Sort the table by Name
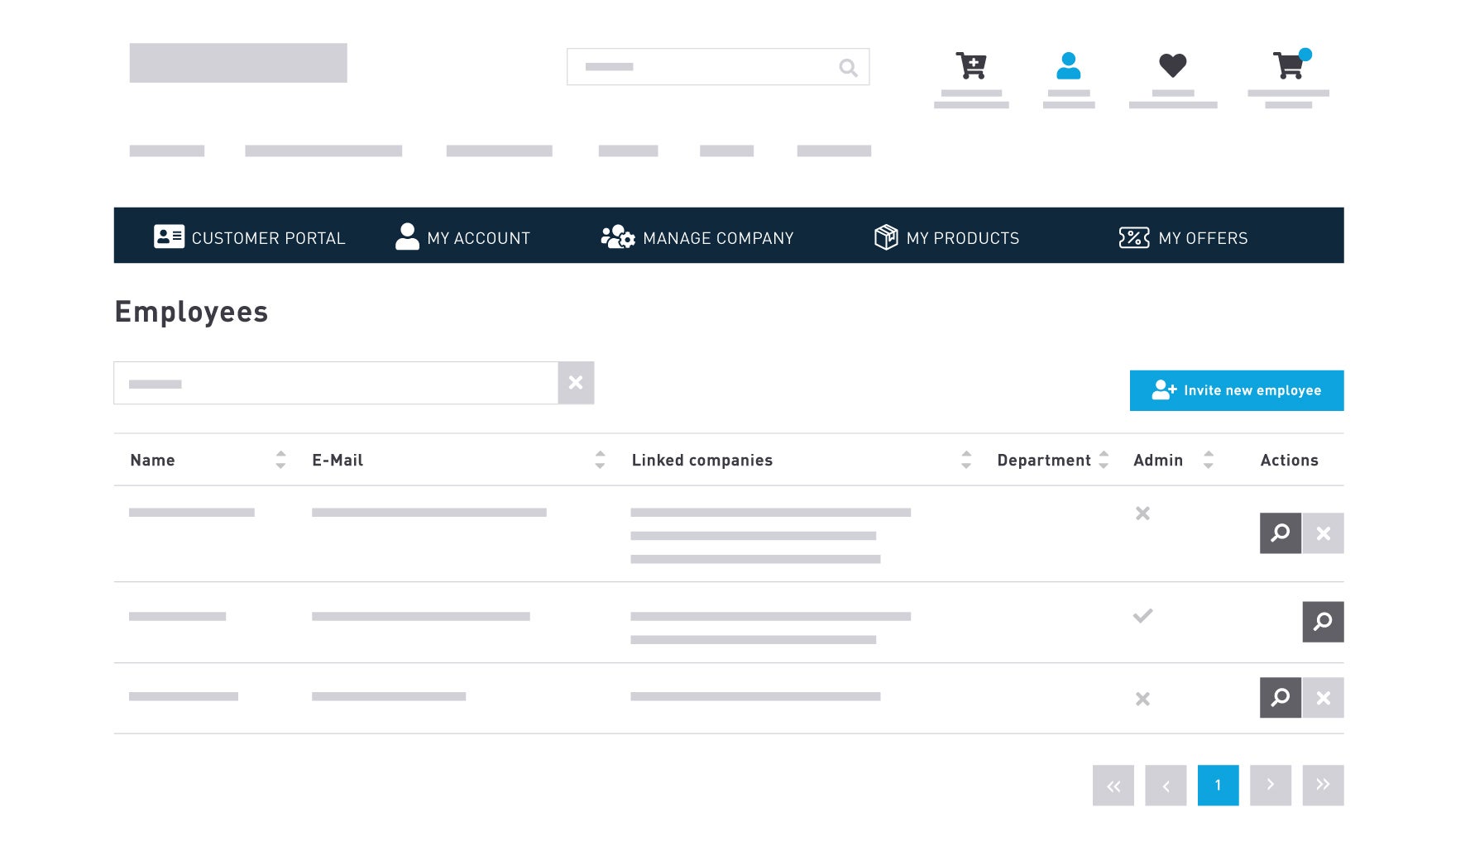 280,460
